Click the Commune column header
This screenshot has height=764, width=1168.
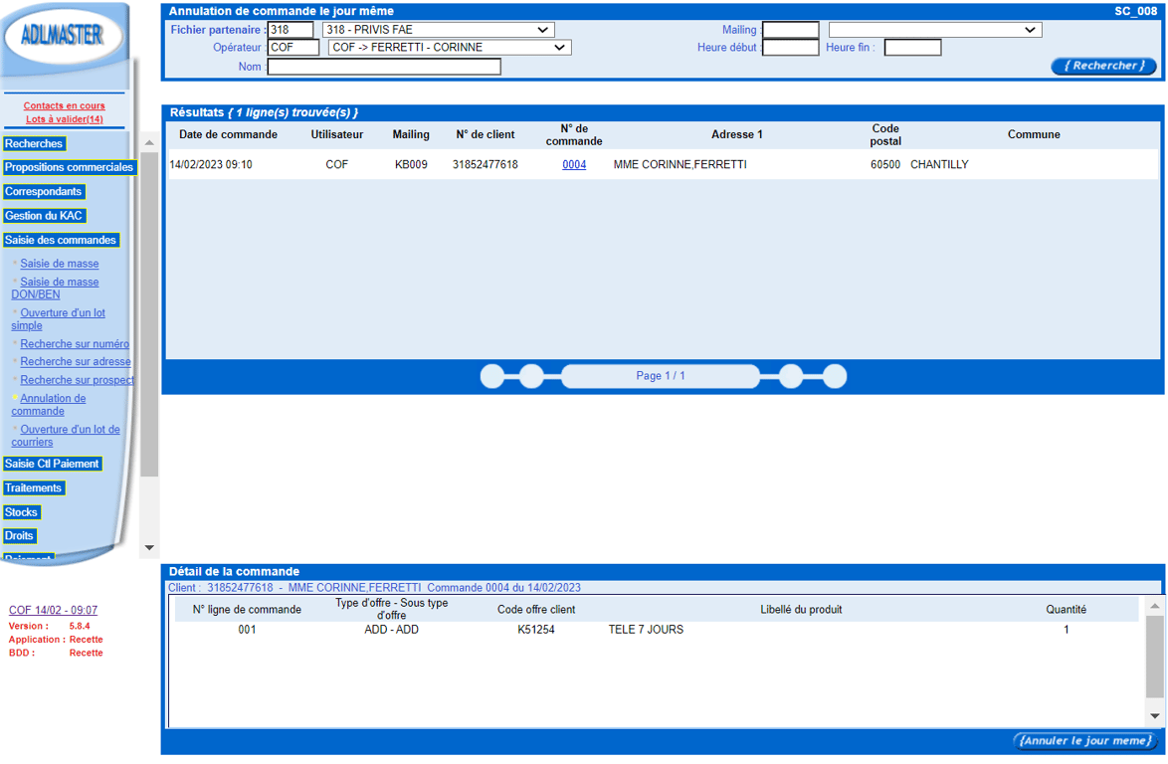point(1034,134)
